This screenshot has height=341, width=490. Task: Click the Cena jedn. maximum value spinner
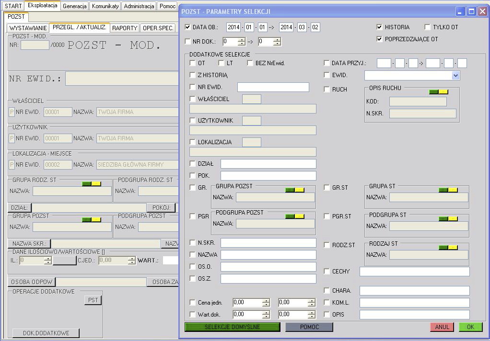pos(312,302)
